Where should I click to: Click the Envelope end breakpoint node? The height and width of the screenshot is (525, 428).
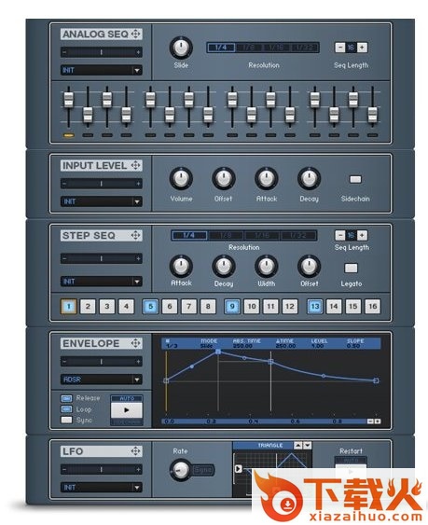[376, 380]
